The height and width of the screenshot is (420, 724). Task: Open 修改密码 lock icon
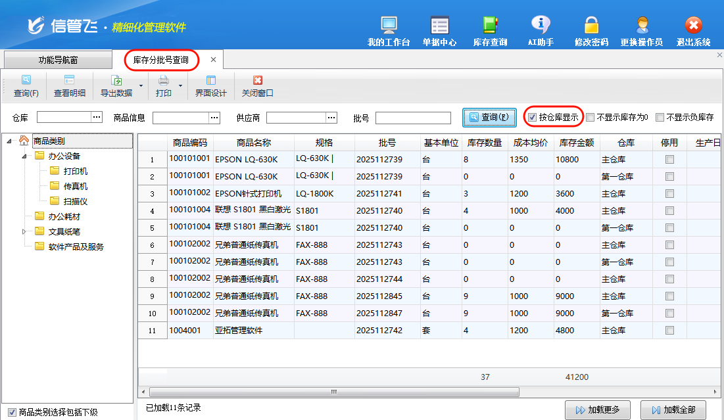591,26
